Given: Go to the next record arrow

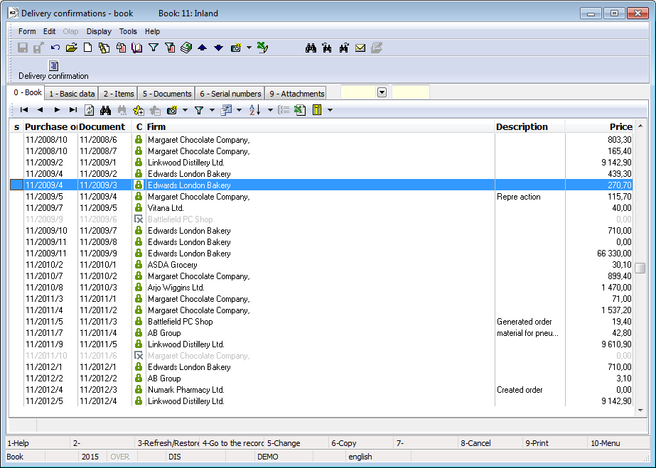Looking at the screenshot, I should (x=57, y=110).
